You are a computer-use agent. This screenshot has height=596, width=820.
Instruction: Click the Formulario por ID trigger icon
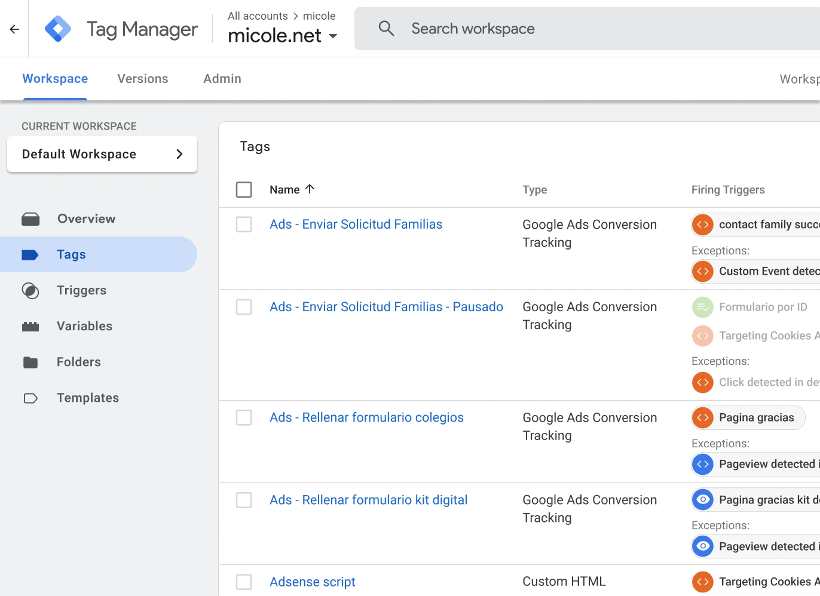tap(703, 307)
